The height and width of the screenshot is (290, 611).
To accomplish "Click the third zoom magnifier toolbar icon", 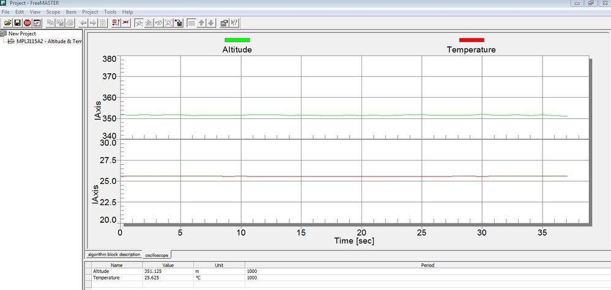I will (x=158, y=23).
